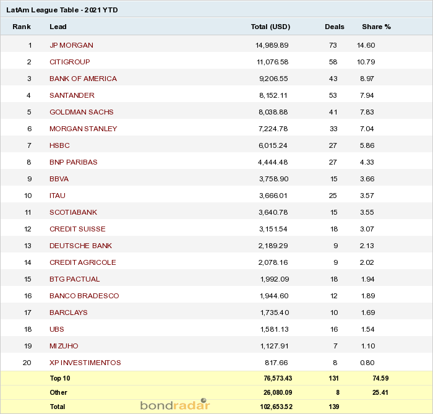The height and width of the screenshot is (414, 433).
Task: Select total value 6,015.24
Action: (x=273, y=145)
